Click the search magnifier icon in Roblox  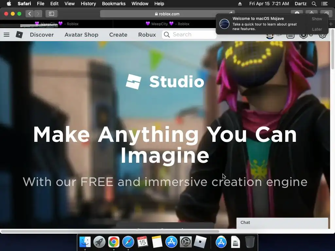point(167,35)
